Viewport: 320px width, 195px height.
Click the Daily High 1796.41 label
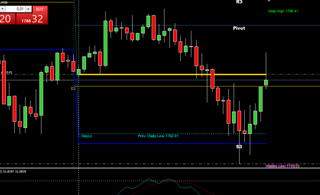point(283,11)
